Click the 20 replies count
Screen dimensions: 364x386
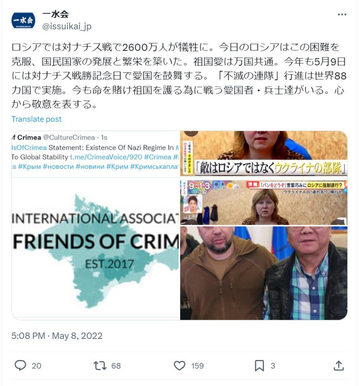click(37, 366)
